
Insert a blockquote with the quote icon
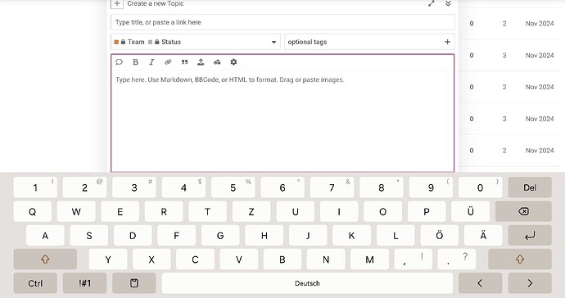coord(184,62)
